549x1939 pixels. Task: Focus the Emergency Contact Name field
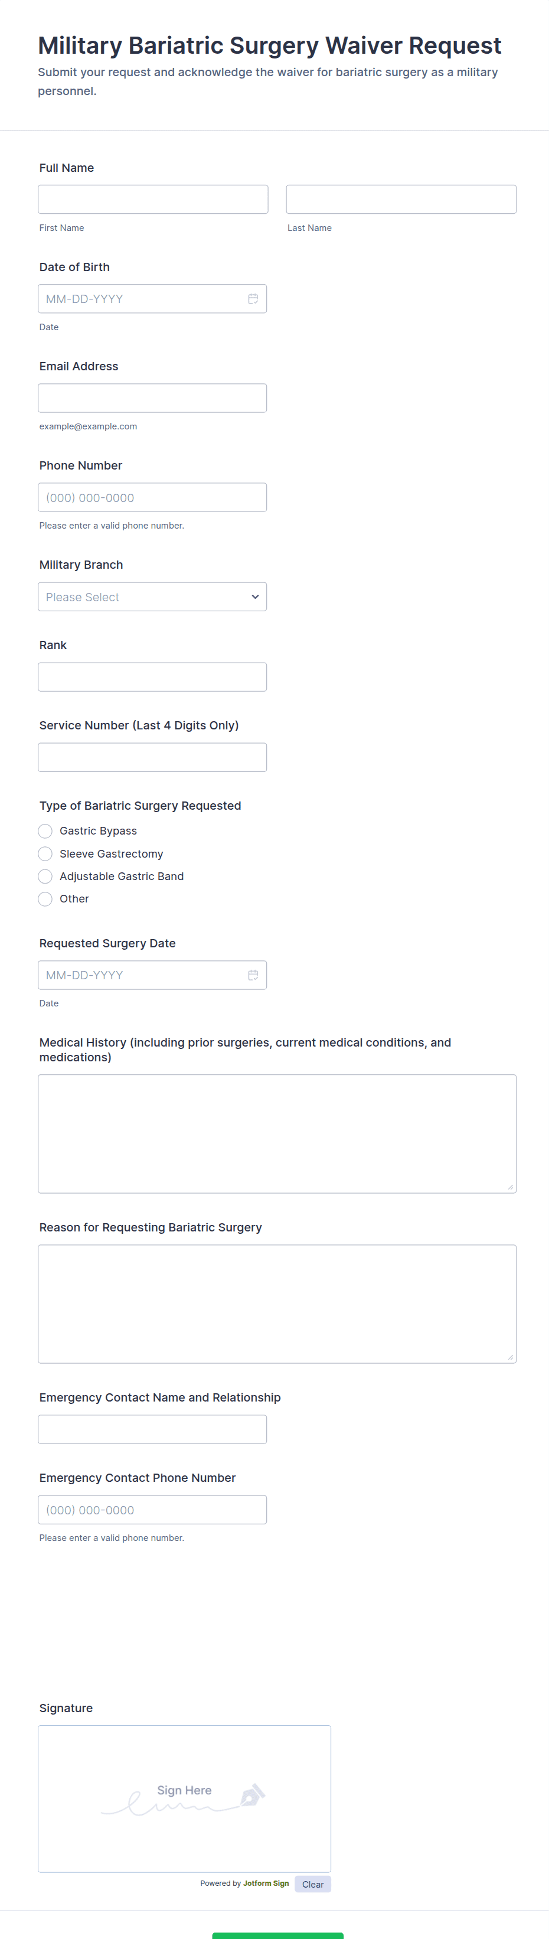pyautogui.click(x=152, y=1429)
